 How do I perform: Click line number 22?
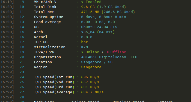pos(22,67)
